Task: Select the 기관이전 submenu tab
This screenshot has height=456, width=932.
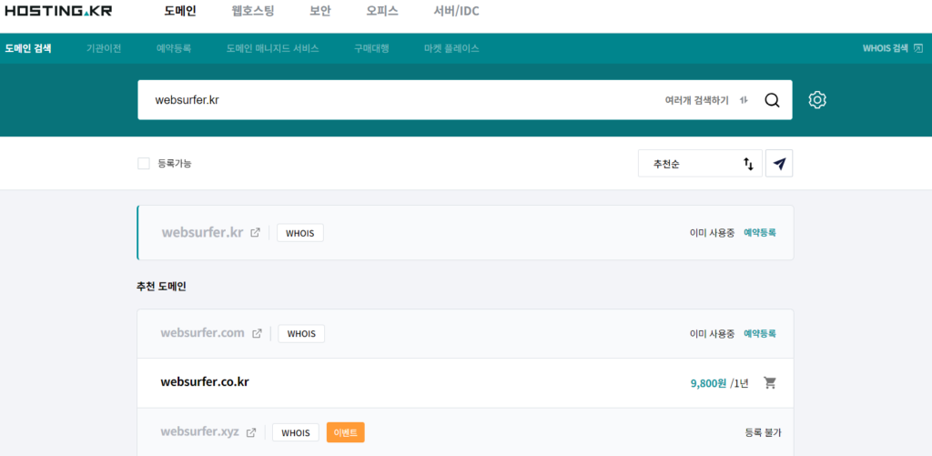Action: pyautogui.click(x=104, y=49)
